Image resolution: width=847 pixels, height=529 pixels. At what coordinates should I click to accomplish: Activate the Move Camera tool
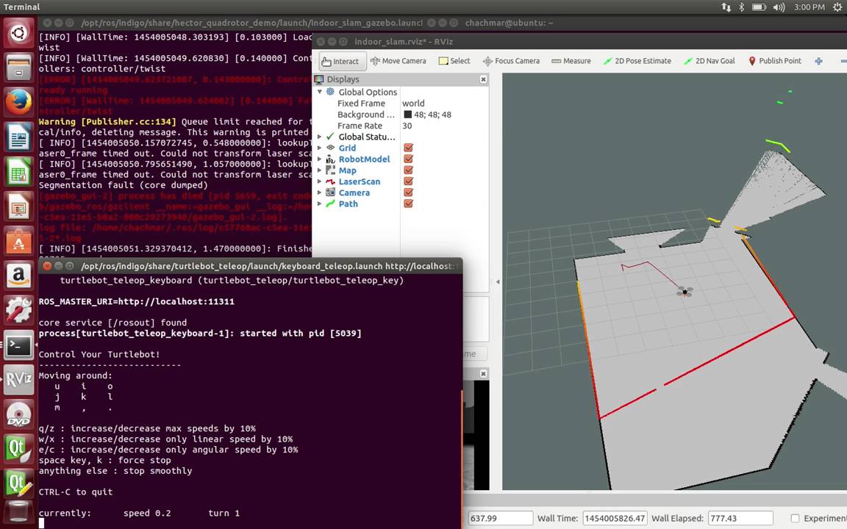398,61
